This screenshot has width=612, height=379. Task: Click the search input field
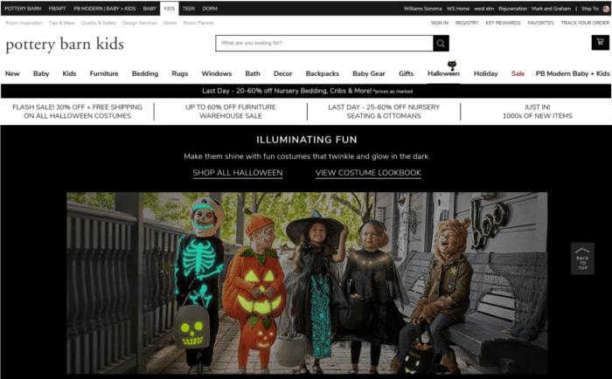tap(324, 44)
